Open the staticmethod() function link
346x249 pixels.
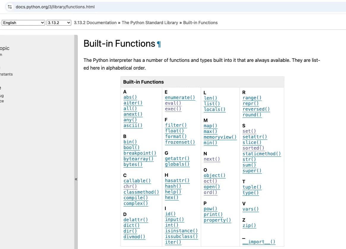pyautogui.click(x=262, y=154)
